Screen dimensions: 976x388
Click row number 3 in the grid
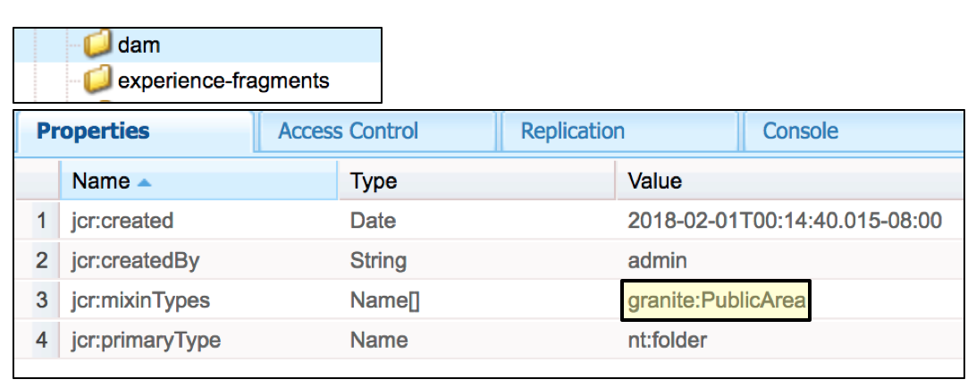click(41, 300)
